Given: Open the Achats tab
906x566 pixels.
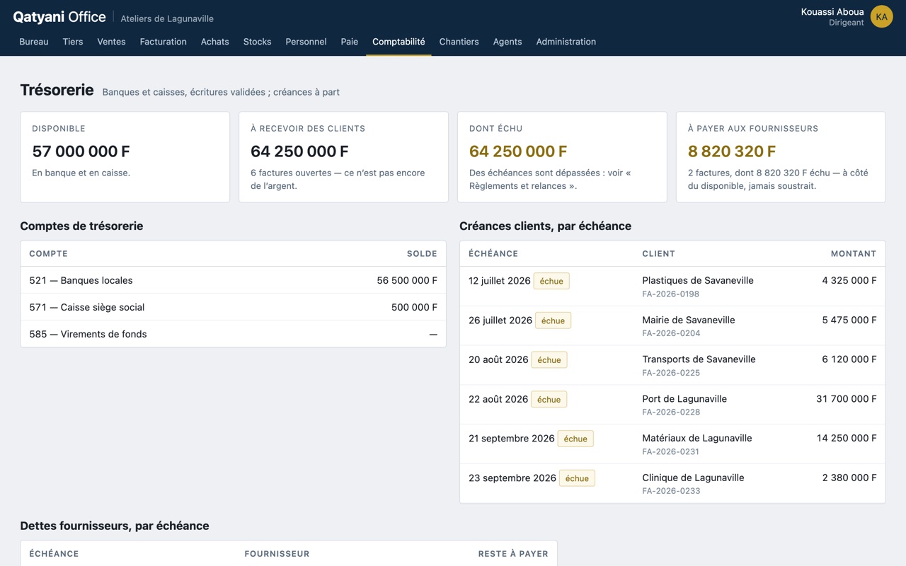Looking at the screenshot, I should tap(215, 42).
